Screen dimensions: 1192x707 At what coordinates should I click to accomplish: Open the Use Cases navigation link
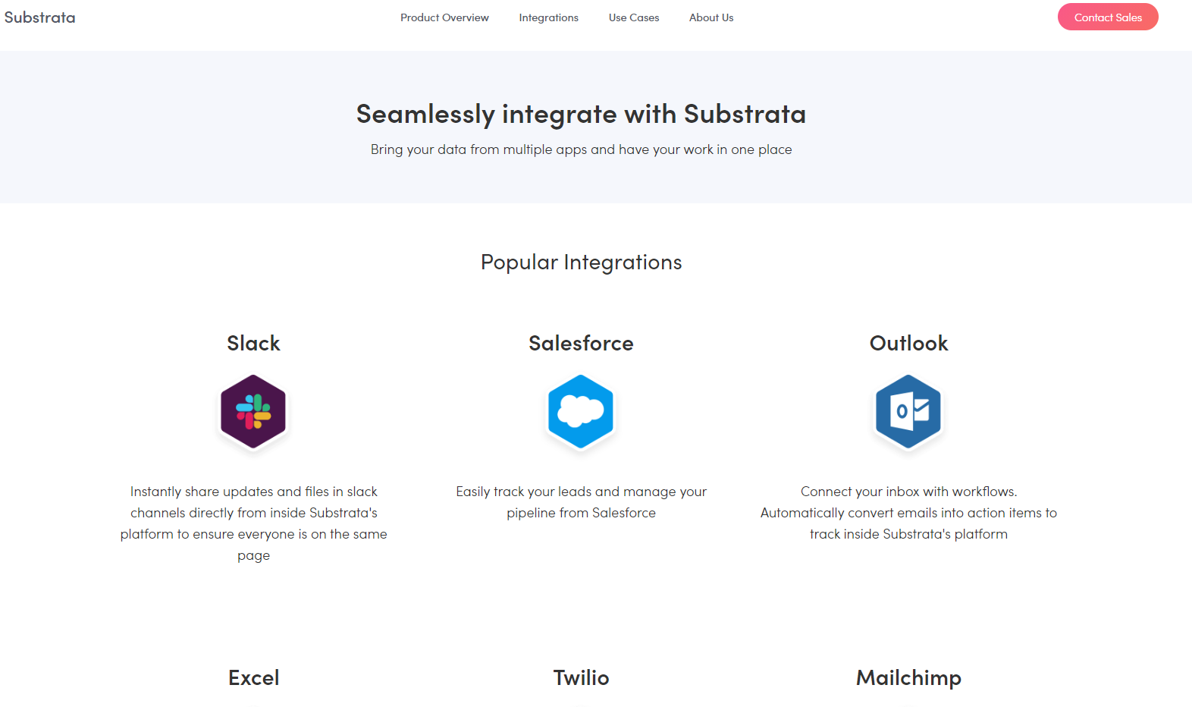(634, 17)
